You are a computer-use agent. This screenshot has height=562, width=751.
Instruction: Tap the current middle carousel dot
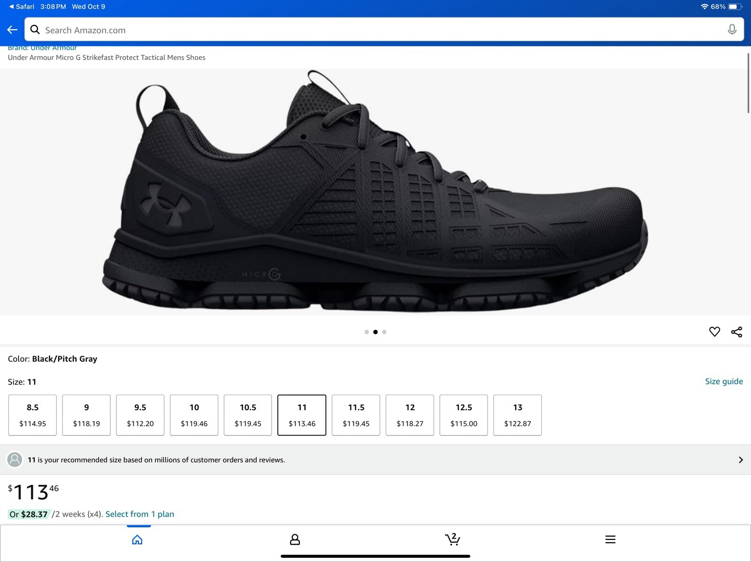(x=375, y=332)
